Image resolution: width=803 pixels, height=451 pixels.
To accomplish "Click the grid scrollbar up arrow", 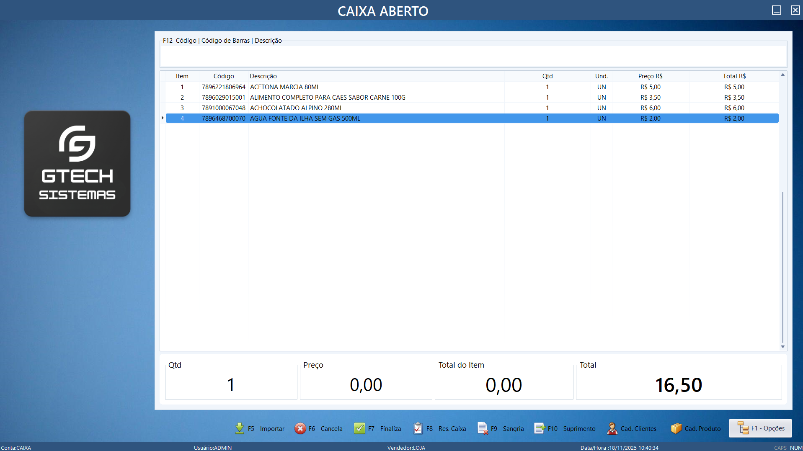I will tap(782, 74).
